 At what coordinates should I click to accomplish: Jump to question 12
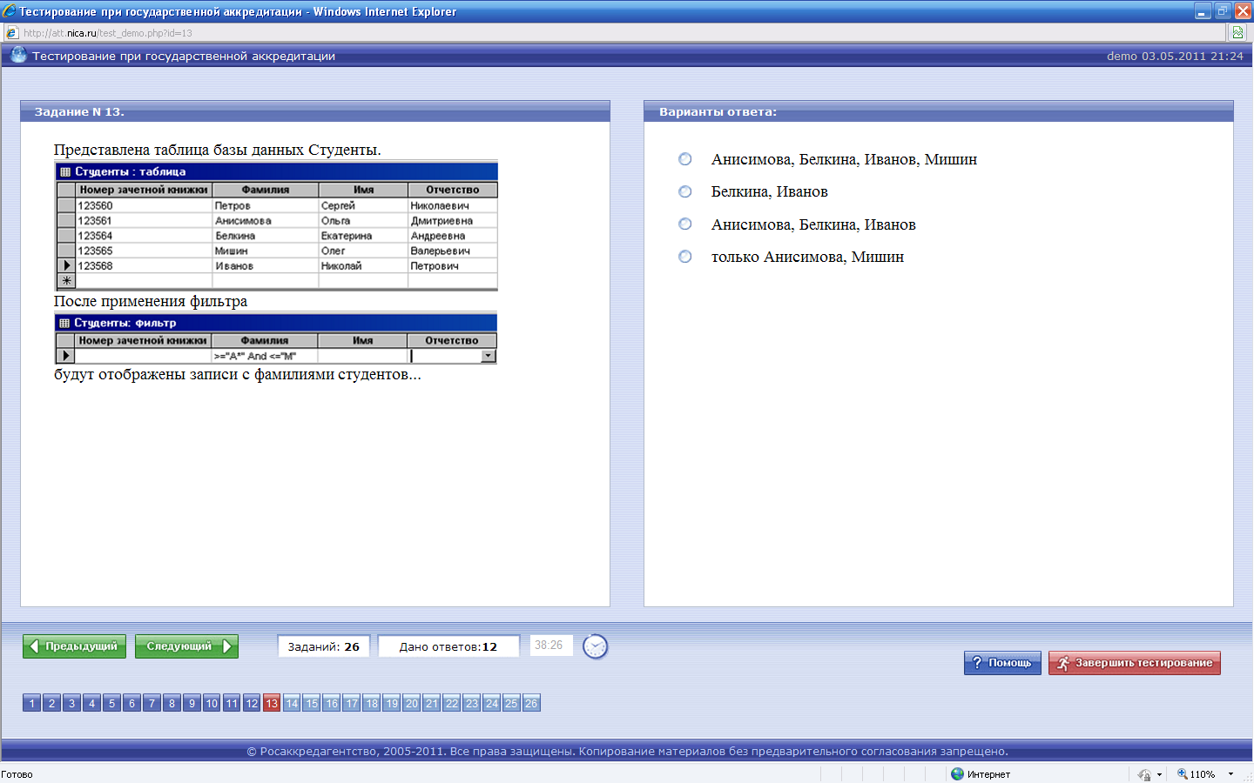pyautogui.click(x=252, y=703)
